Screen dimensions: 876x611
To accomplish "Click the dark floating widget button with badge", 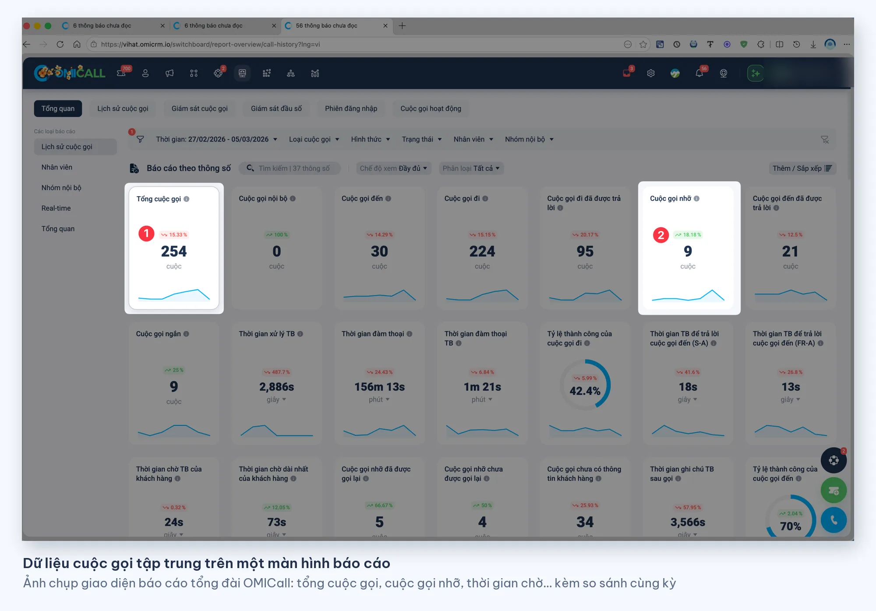I will [834, 460].
